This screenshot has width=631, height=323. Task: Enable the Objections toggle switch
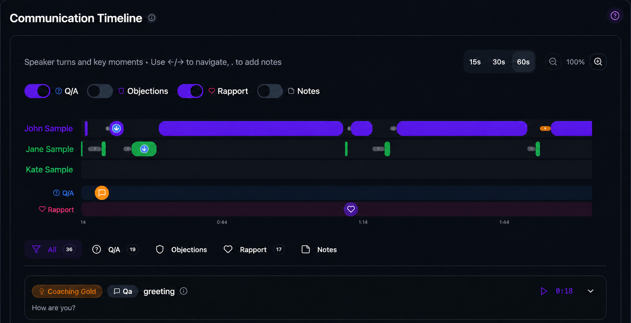(x=100, y=91)
